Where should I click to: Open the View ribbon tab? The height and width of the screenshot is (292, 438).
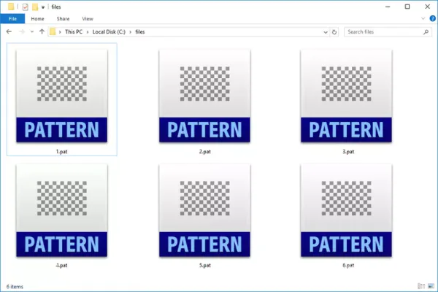point(88,19)
